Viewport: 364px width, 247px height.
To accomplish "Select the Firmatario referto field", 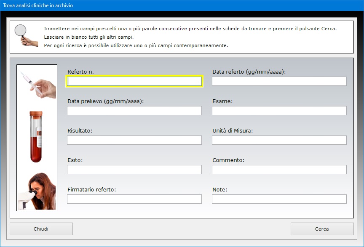I will tap(134, 199).
